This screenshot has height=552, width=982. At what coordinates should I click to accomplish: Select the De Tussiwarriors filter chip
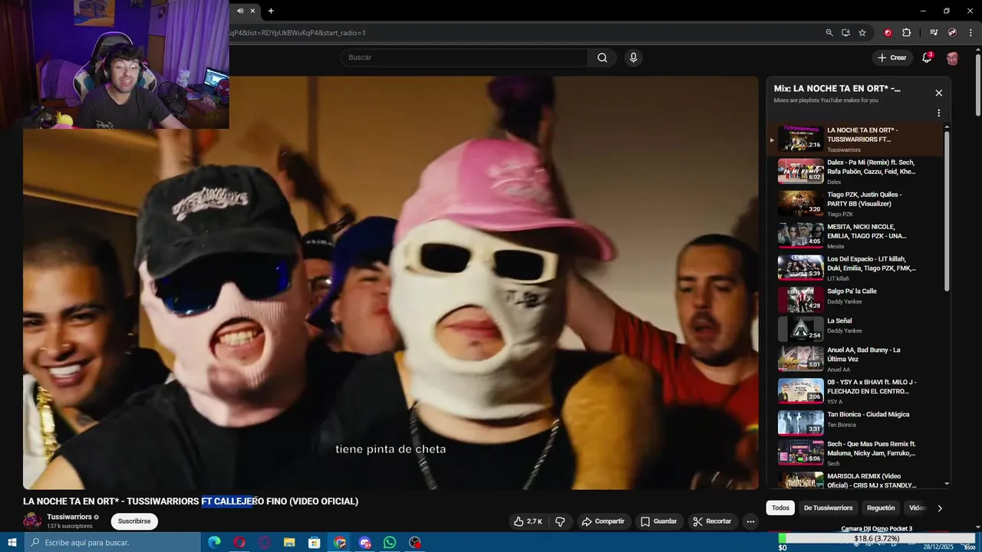[828, 508]
